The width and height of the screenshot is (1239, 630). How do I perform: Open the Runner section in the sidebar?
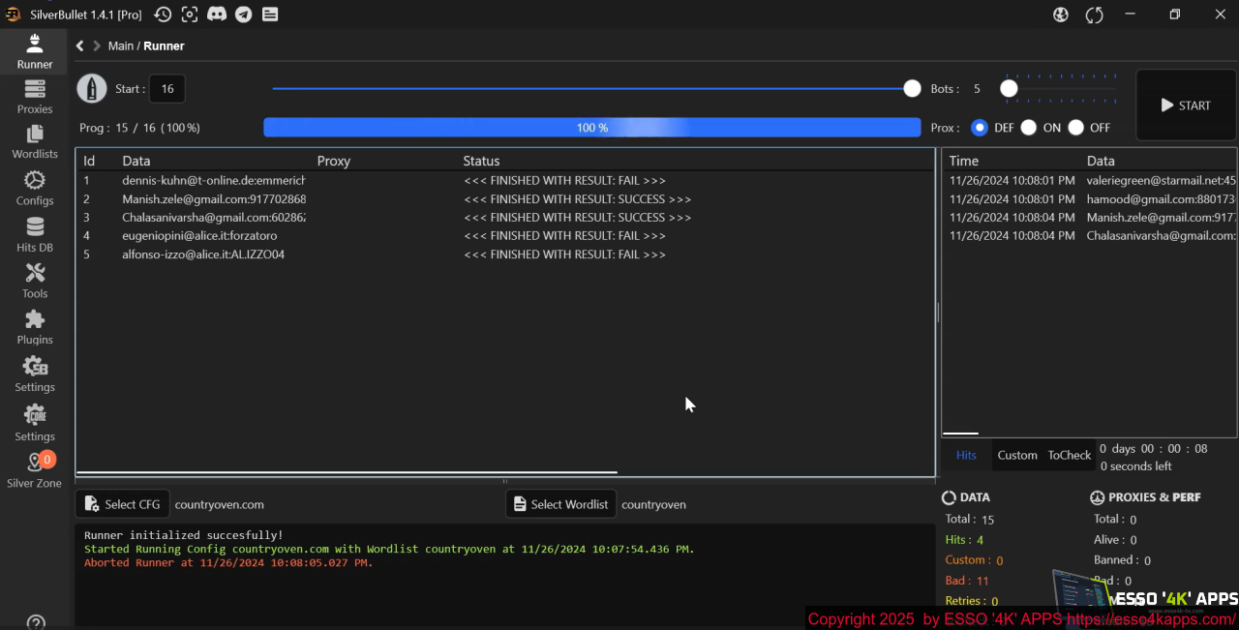pos(35,51)
